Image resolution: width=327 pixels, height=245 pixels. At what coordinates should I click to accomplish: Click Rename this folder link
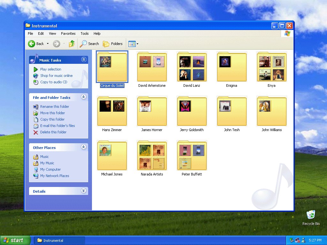54,107
